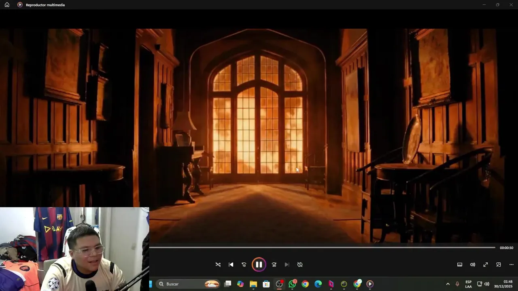Go to the previous track
518x291 pixels.
pyautogui.click(x=231, y=265)
